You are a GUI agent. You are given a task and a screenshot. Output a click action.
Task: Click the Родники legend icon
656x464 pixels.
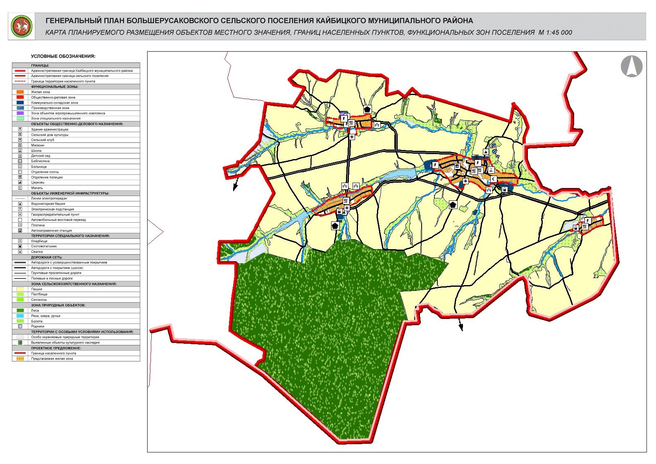20,326
